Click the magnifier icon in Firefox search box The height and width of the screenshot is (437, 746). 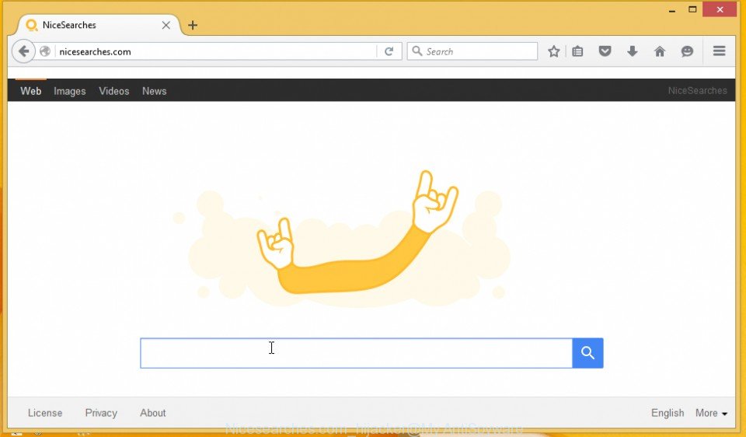pos(417,51)
